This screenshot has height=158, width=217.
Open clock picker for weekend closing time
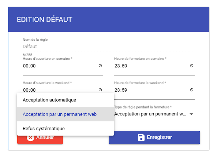192,90
